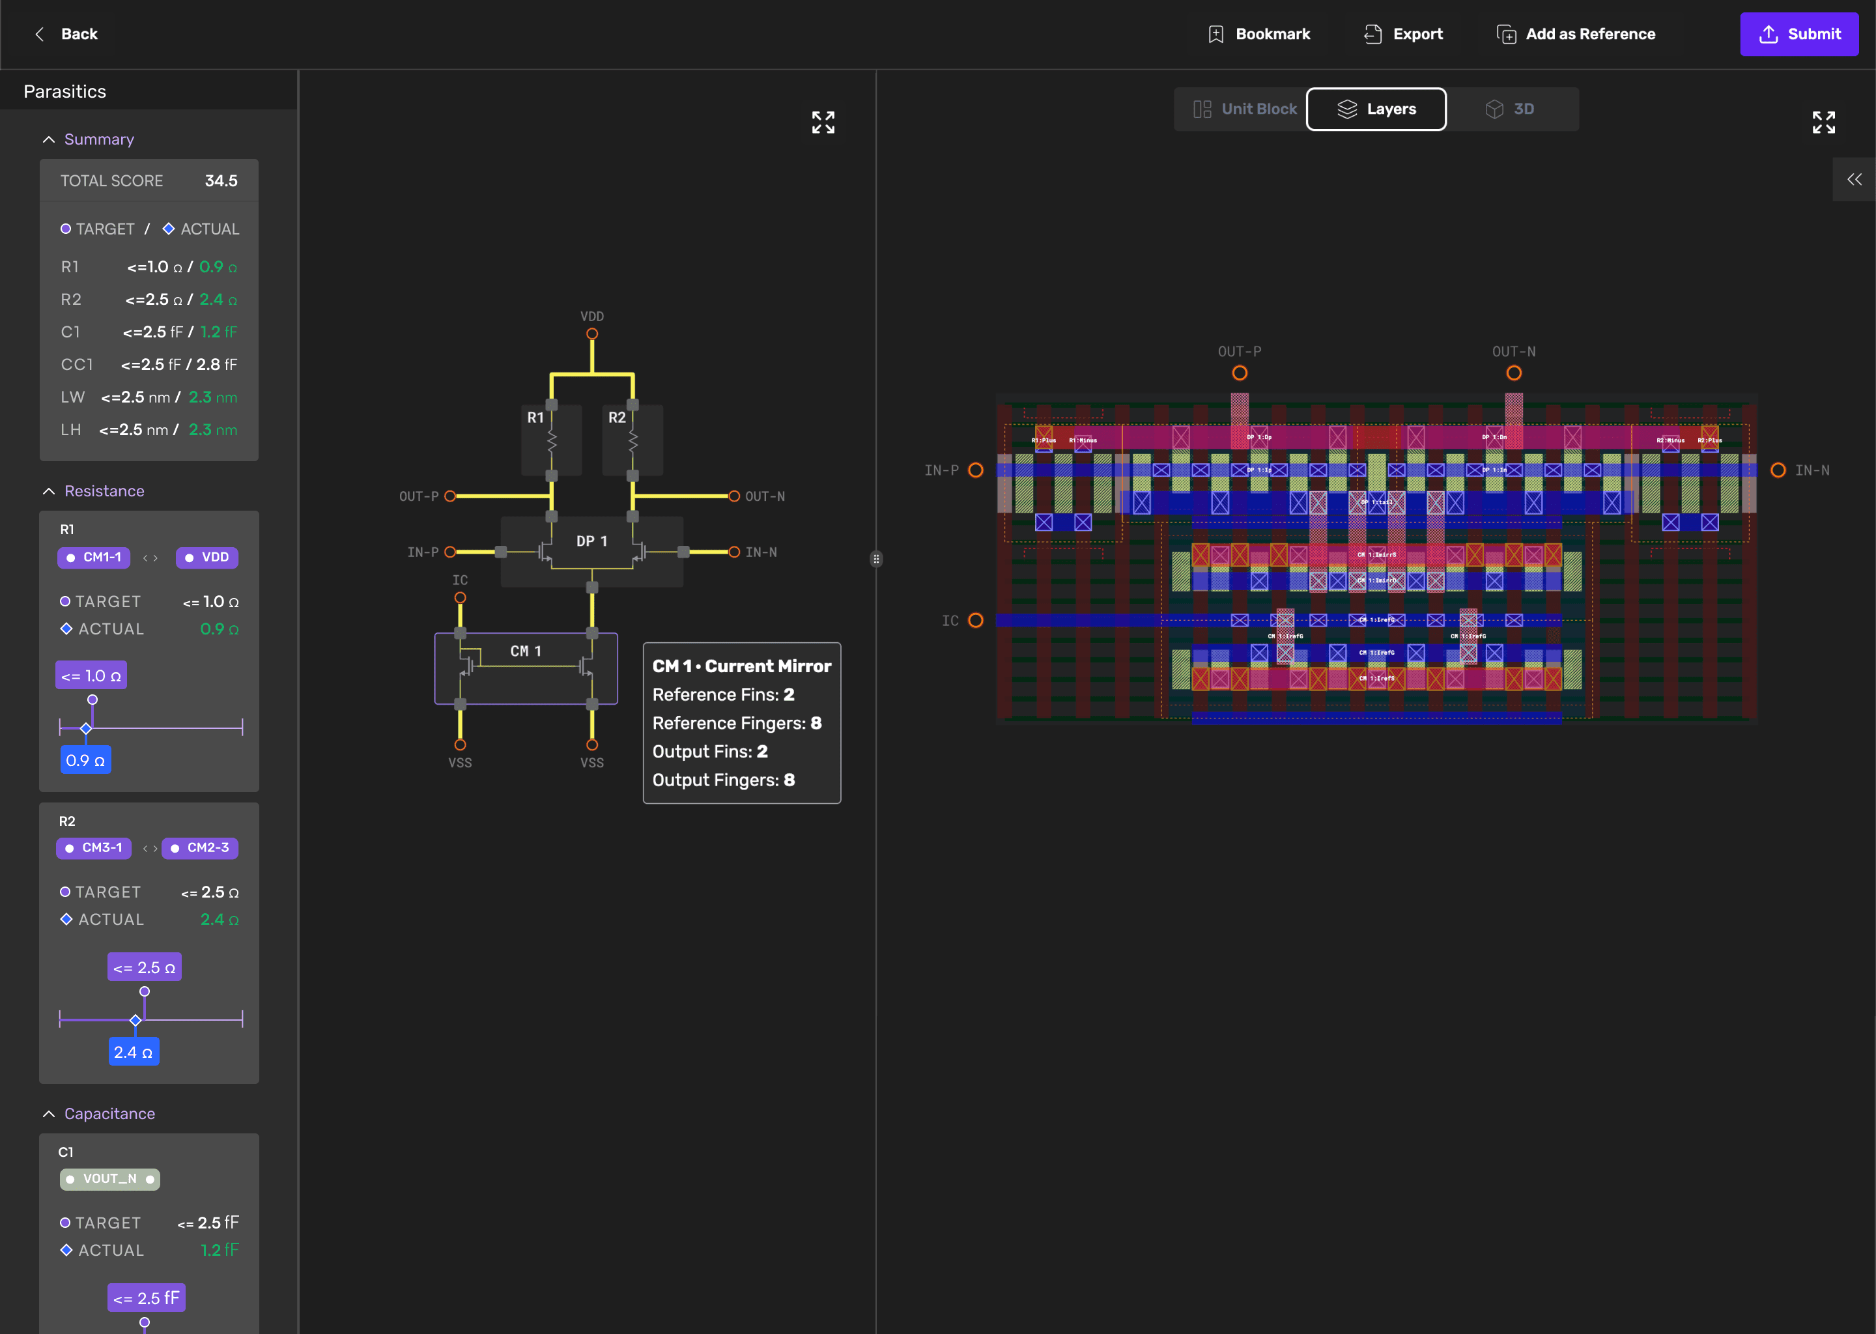Screen dimensions: 1876x1334
Task: Click R1 actual value slider marker
Action: [85, 729]
